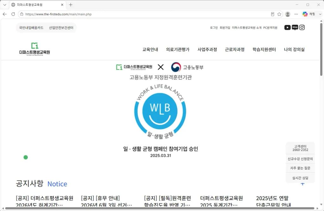Open the Instagram icon link
Screen dimensions: 324x211
[302, 28]
